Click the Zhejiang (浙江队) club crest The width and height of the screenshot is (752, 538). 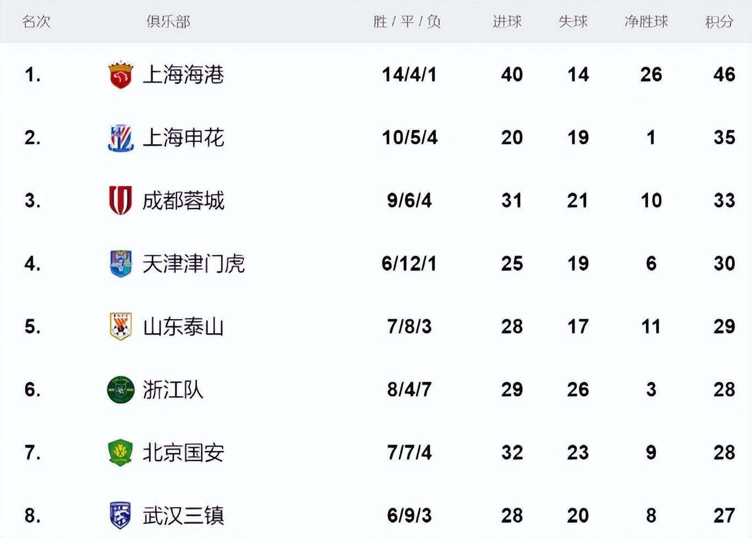[x=120, y=389]
